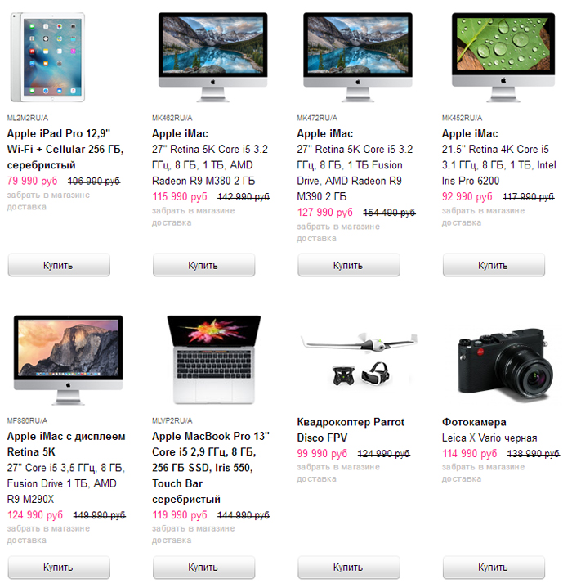Viewport: 572px width, 588px height.
Task: Click Купить for the Parrot Disco FPV quadcopter
Action: tap(349, 568)
